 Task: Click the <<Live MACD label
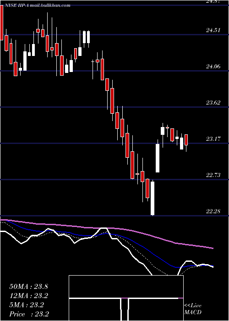(193, 309)
